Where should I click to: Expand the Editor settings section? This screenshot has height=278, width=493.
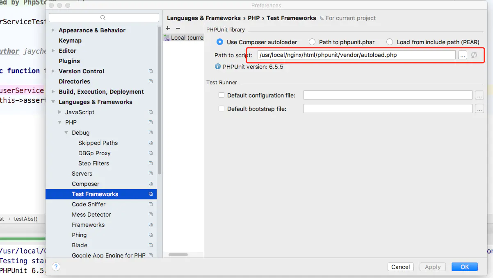(x=53, y=51)
